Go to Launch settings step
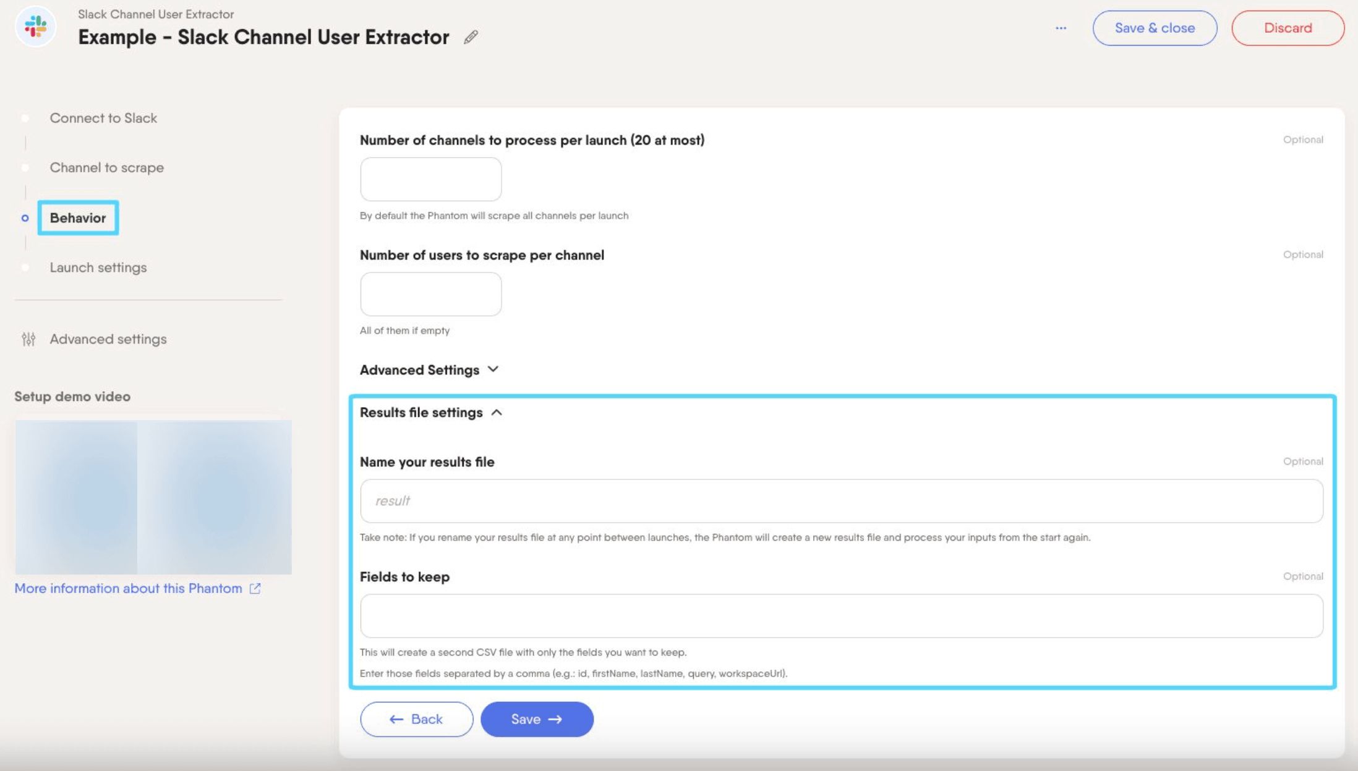The width and height of the screenshot is (1358, 771). [x=98, y=268]
